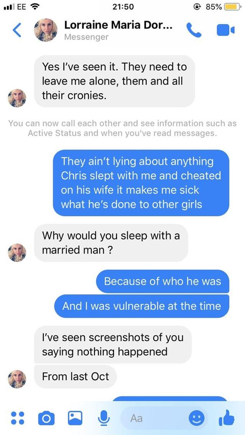Start a video call with camera icon
The height and width of the screenshot is (435, 245).
tap(225, 30)
